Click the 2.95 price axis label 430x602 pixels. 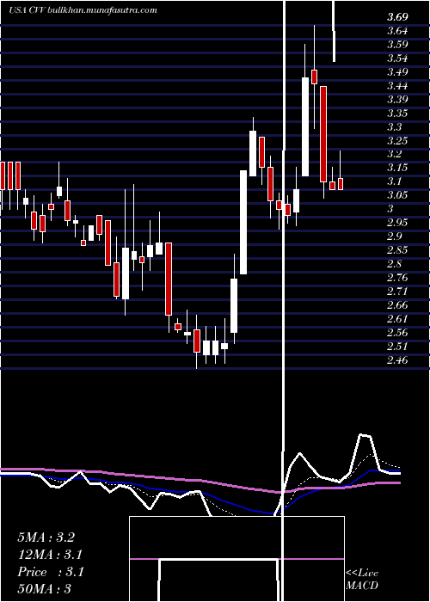coord(397,223)
